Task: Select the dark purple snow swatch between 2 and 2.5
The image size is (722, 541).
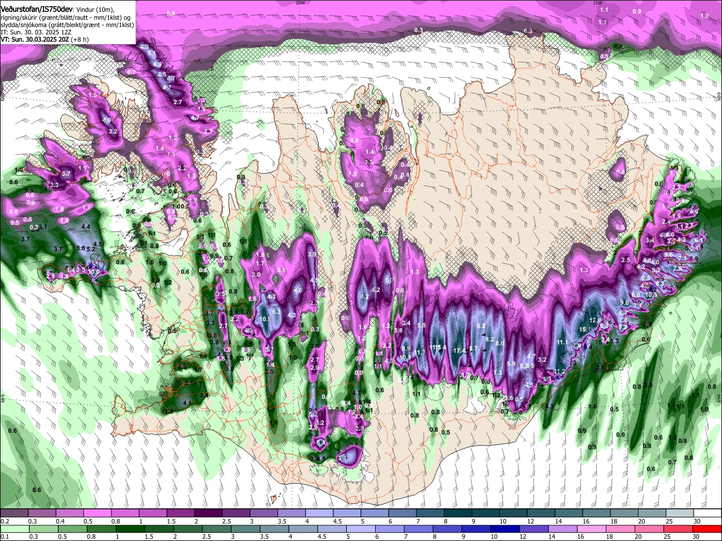Action: point(208,514)
